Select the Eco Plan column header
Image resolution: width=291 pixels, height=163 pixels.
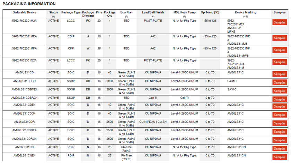126,12
